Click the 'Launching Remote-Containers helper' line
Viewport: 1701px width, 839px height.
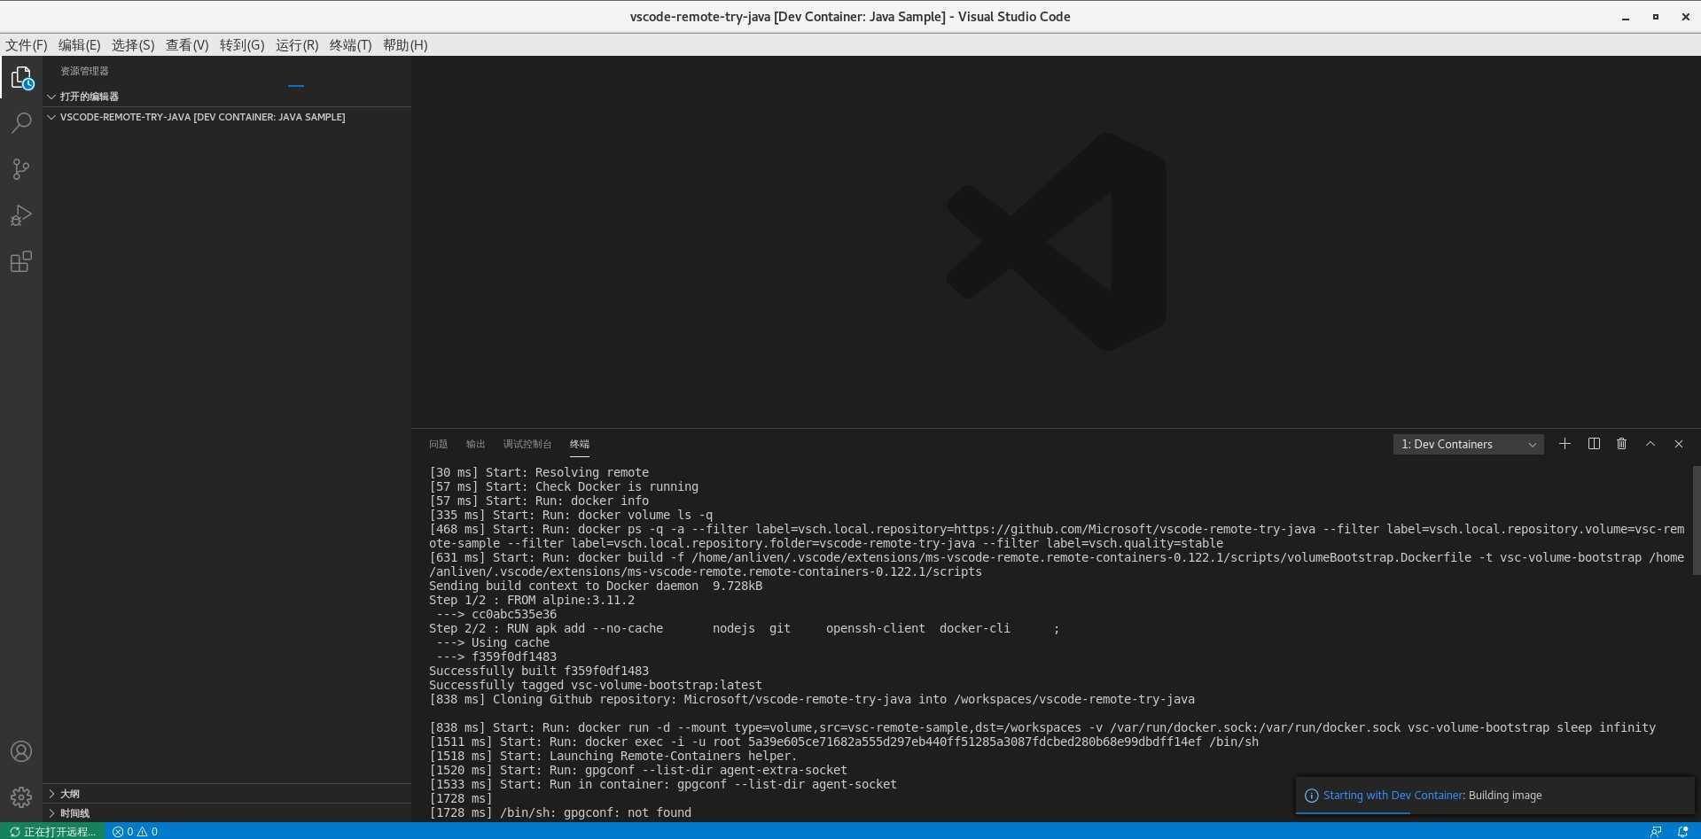pyautogui.click(x=613, y=756)
